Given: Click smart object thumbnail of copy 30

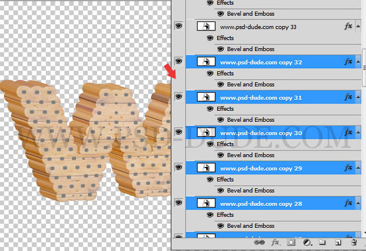Looking at the screenshot, I should [x=206, y=132].
